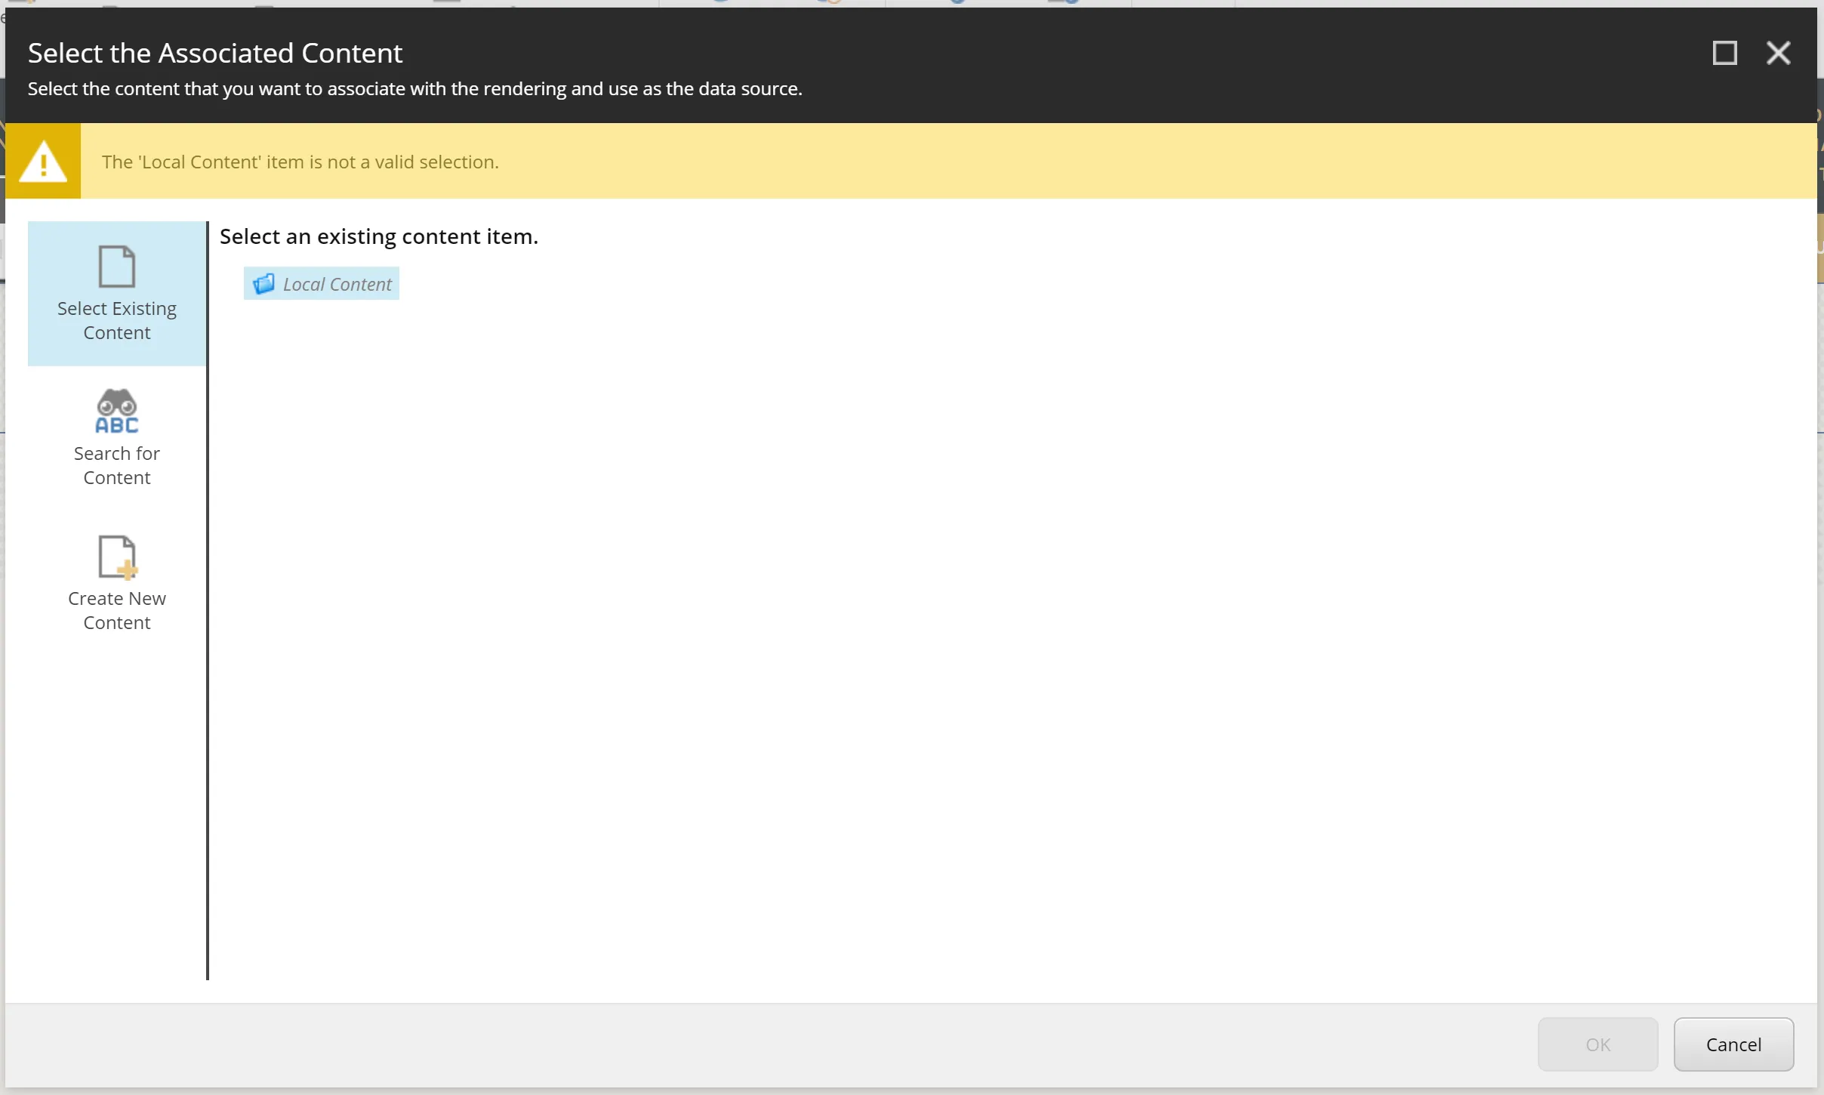Click the 'Select the Associated Content' dialog title

pos(215,53)
